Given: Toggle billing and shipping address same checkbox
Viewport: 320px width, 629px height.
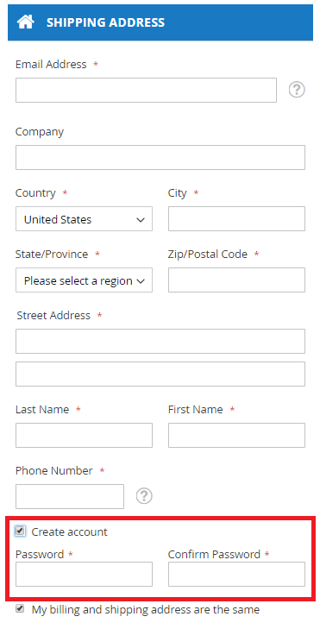Looking at the screenshot, I should (x=20, y=609).
